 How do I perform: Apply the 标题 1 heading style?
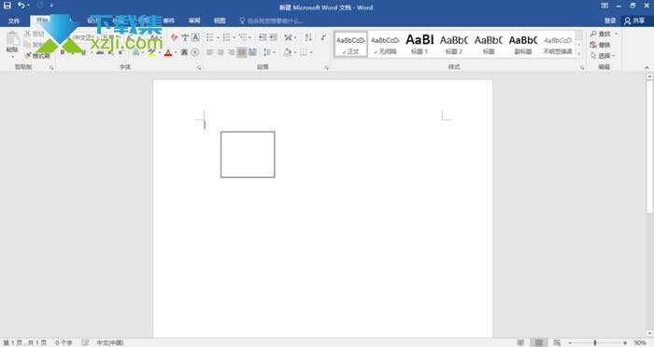pos(419,44)
